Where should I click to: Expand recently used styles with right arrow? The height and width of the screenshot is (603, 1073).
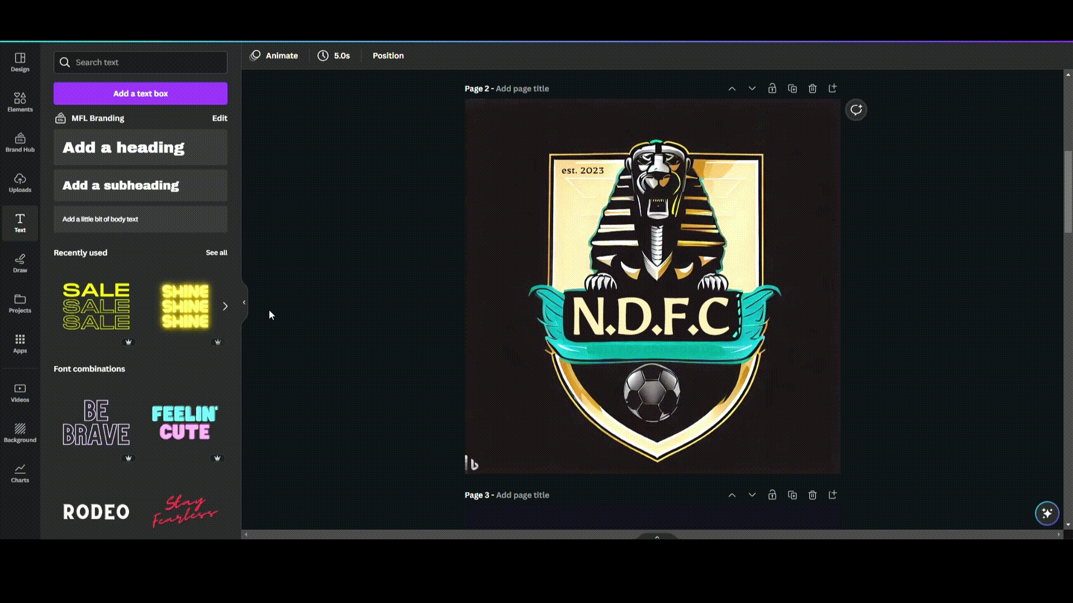pos(225,307)
